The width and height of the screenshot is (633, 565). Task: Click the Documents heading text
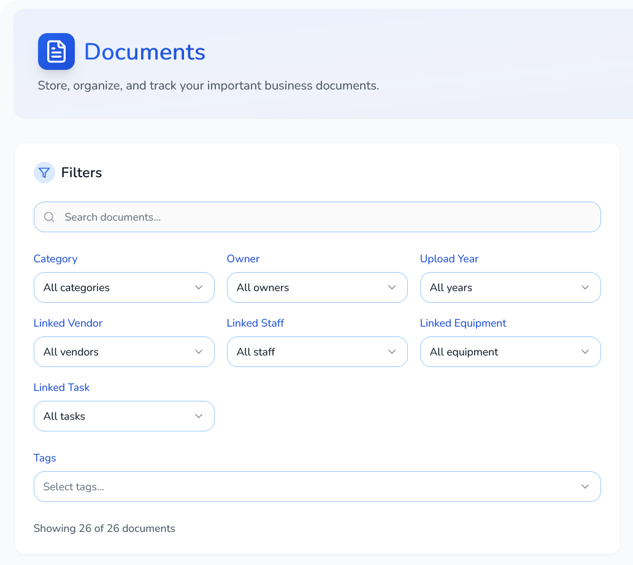click(x=145, y=52)
